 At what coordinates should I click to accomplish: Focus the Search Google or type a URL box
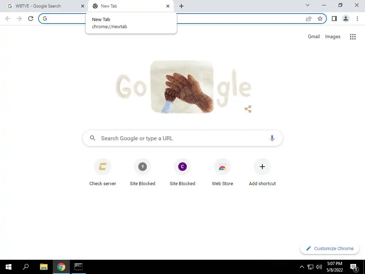pyautogui.click(x=182, y=138)
